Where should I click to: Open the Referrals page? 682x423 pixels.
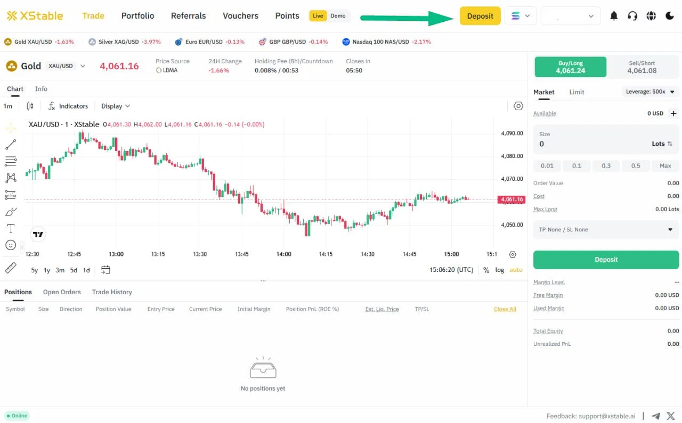pyautogui.click(x=188, y=16)
